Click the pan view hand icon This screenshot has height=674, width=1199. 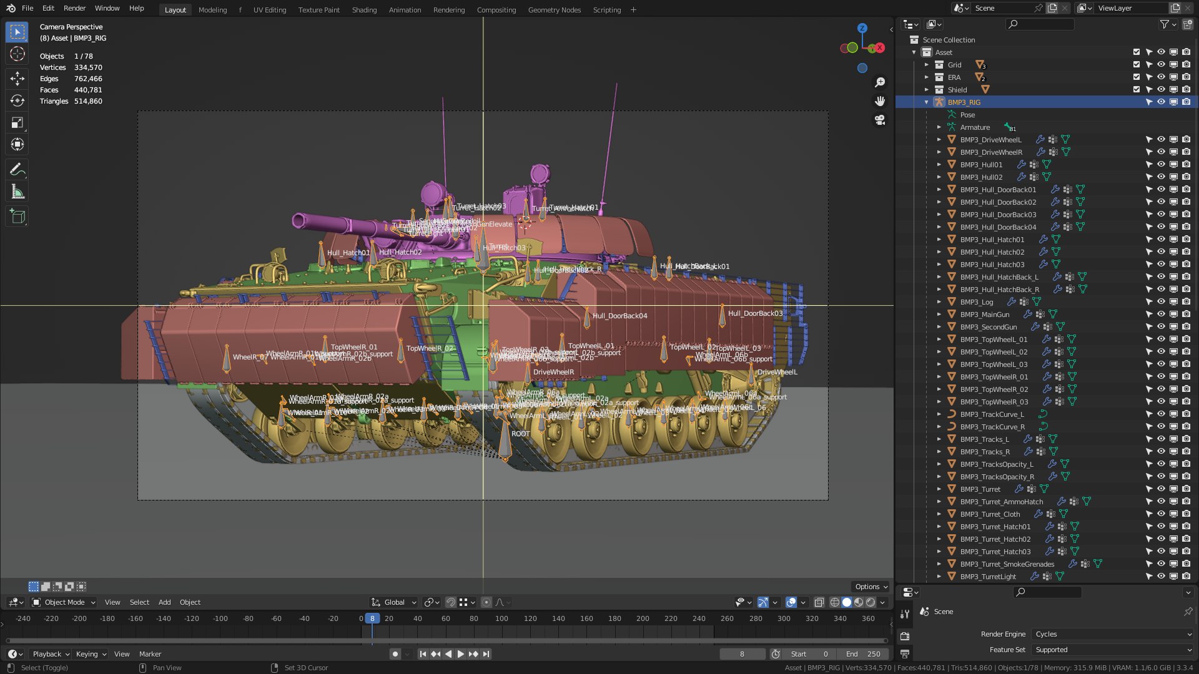(x=880, y=101)
